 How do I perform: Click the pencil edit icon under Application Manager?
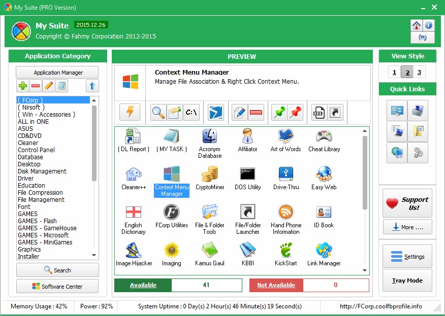pyautogui.click(x=49, y=86)
